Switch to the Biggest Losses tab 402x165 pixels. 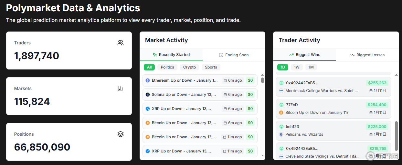(x=367, y=55)
